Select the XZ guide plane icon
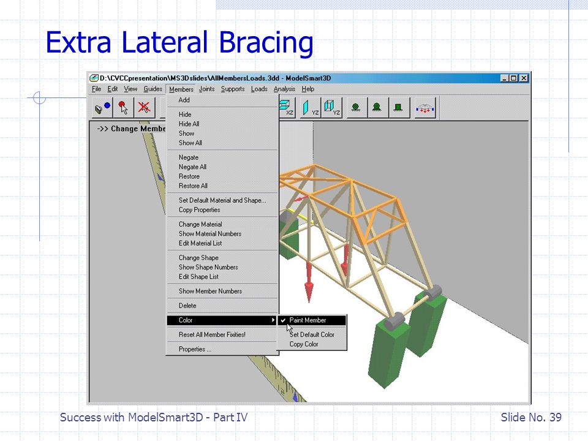Screen dimensions: 588x441 pos(287,108)
